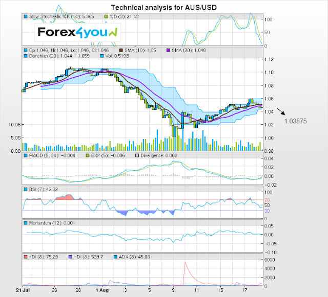Click the SMA (20): 1.048 label

tap(189, 50)
